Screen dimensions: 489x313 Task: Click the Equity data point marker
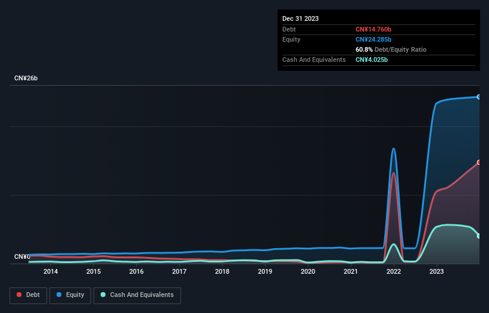coord(479,97)
